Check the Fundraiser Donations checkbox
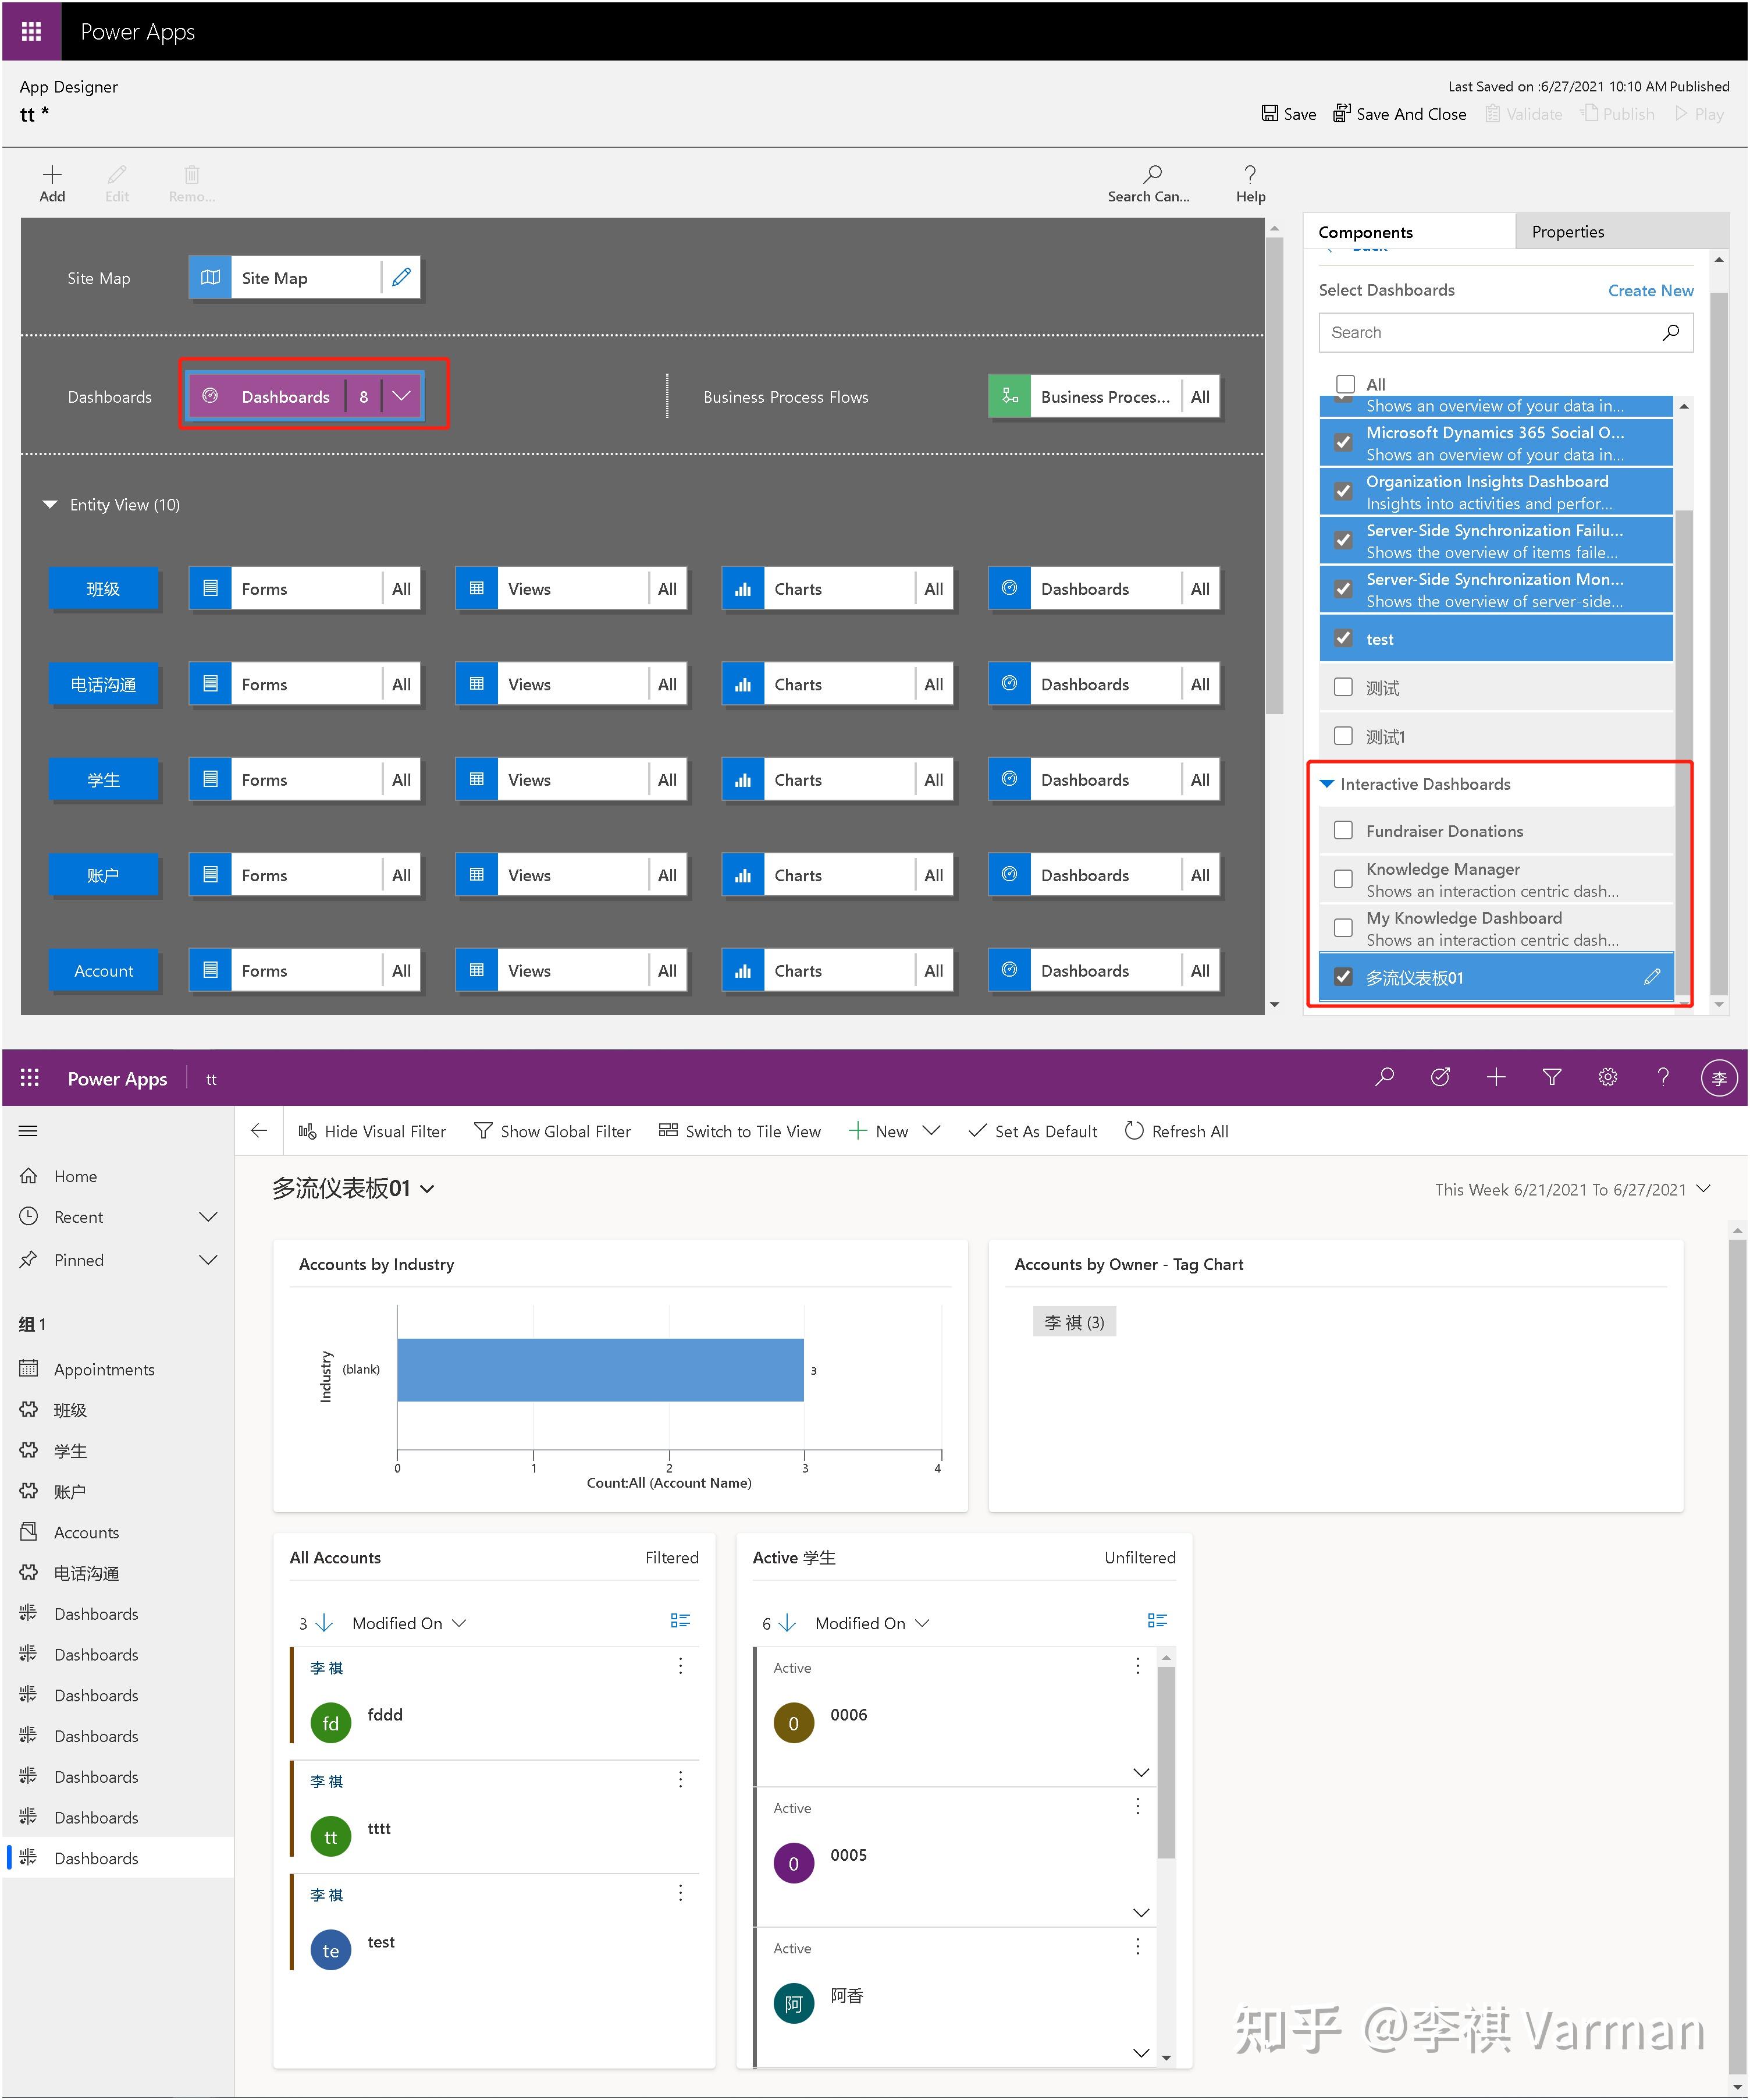 (1343, 831)
